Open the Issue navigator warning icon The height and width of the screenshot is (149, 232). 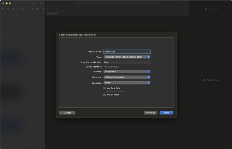23,9
